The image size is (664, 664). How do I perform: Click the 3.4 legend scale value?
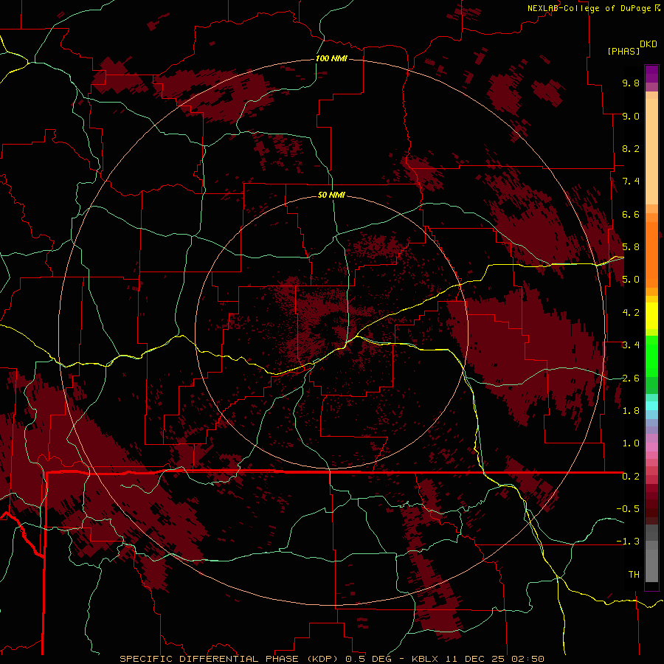pyautogui.click(x=631, y=345)
